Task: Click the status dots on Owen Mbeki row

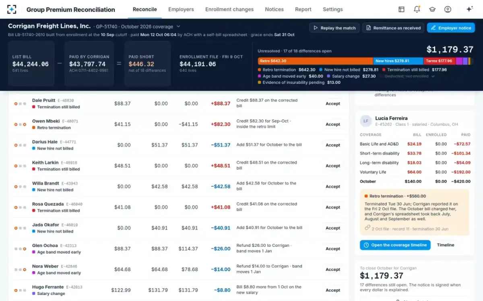Action: [x=20, y=124]
